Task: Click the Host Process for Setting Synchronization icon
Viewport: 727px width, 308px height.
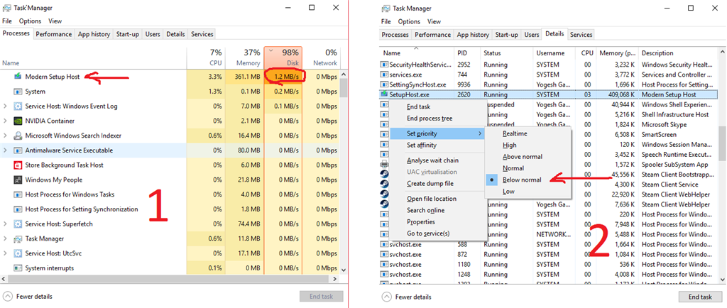Action: pyautogui.click(x=18, y=209)
